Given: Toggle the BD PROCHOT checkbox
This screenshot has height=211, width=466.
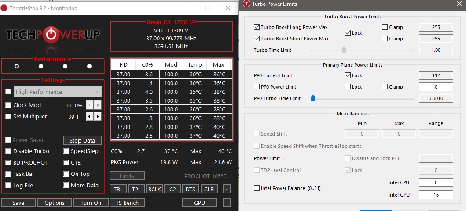Looking at the screenshot, I should (8, 163).
